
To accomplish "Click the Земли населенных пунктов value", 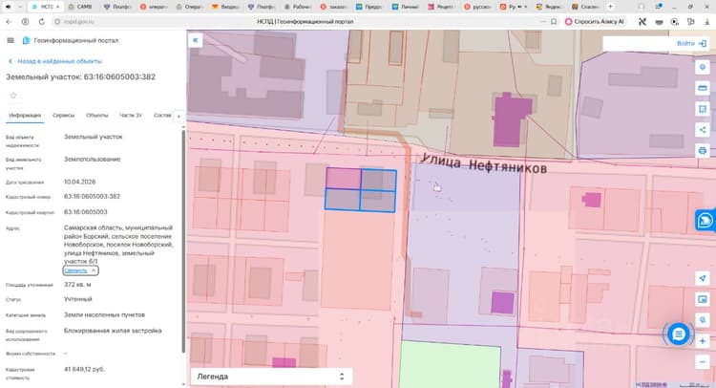I will (x=104, y=314).
